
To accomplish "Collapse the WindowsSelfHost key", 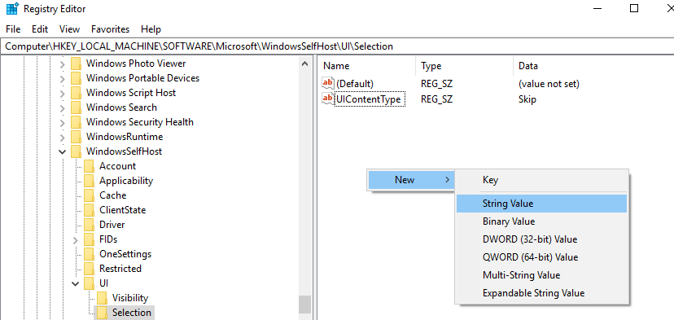I will (63, 151).
